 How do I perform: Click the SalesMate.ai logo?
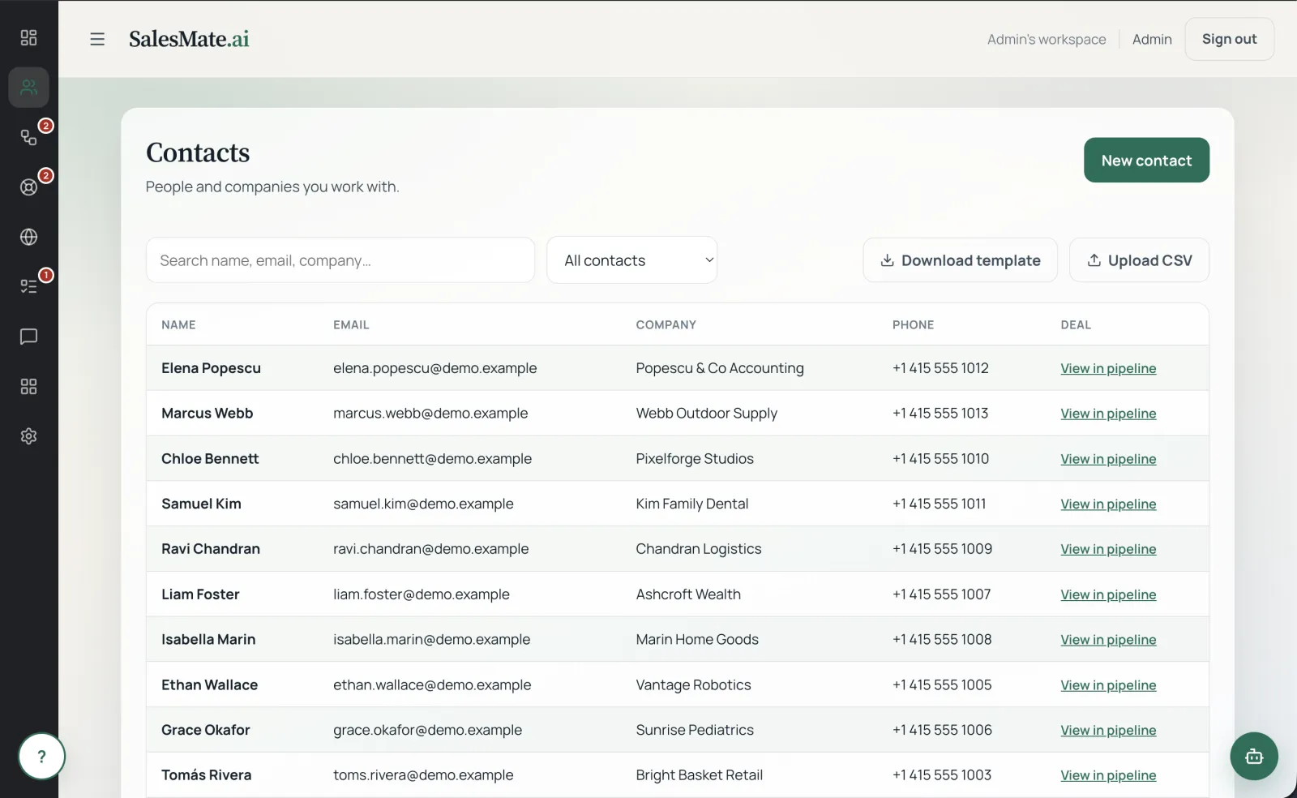[189, 39]
